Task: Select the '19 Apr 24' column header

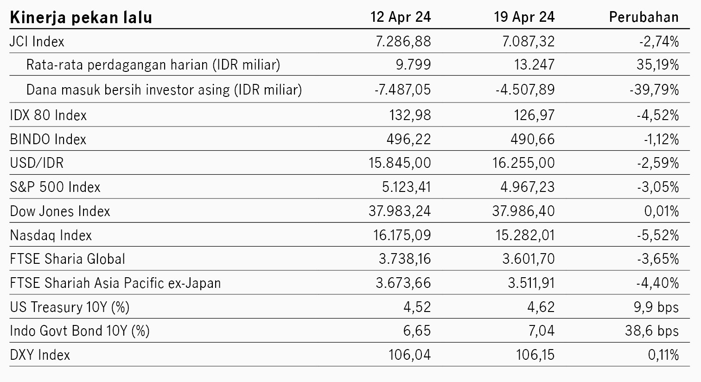Action: [x=524, y=17]
